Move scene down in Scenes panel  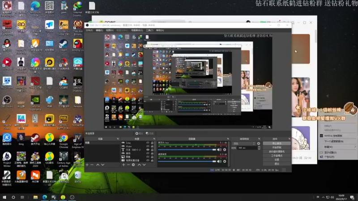click(x=103, y=165)
